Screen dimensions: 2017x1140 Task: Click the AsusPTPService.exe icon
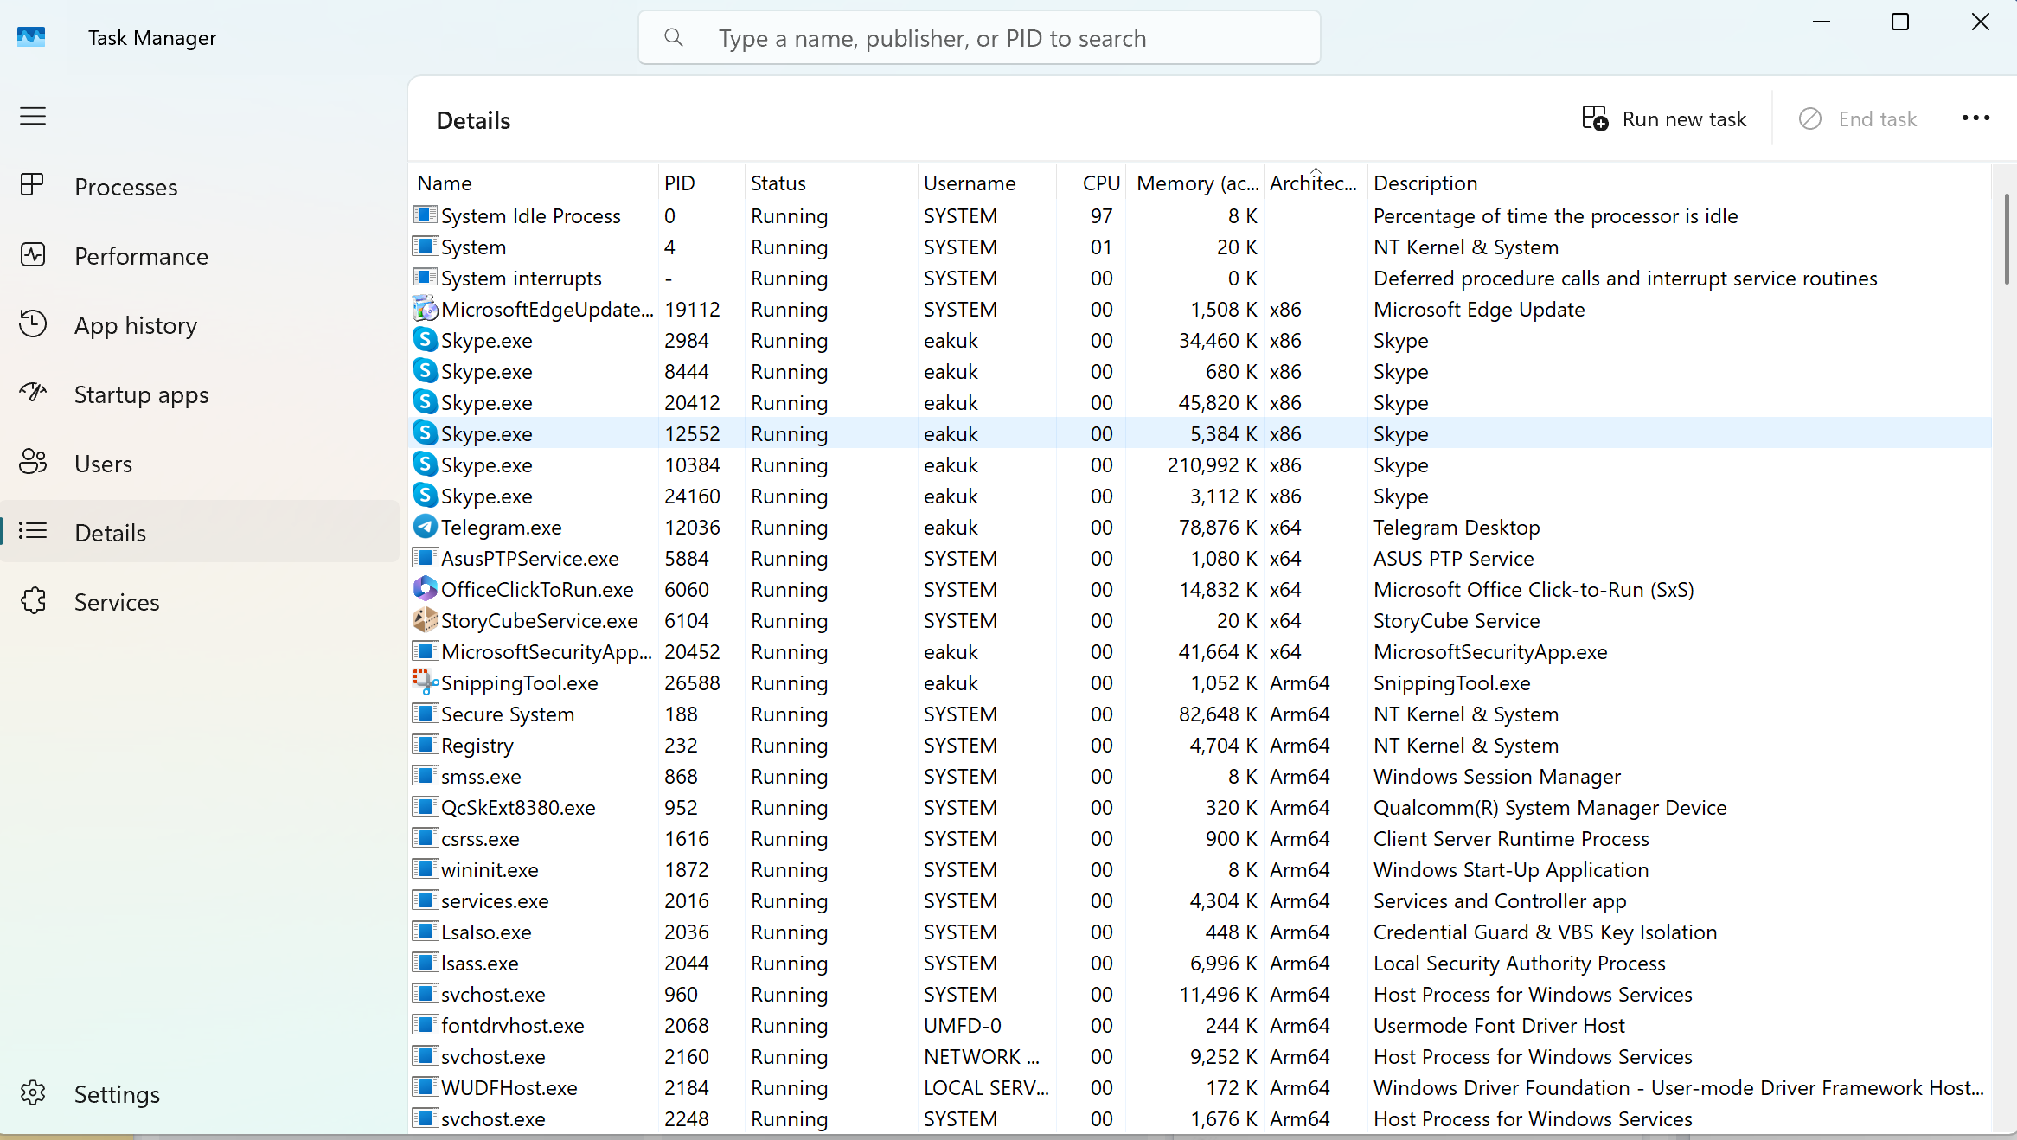coord(425,557)
